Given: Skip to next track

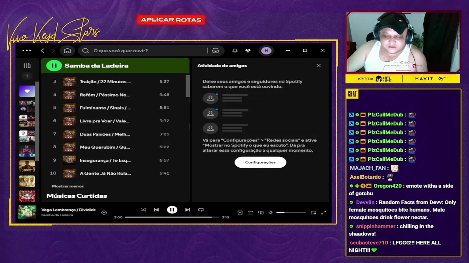Looking at the screenshot, I should pyautogui.click(x=188, y=210).
